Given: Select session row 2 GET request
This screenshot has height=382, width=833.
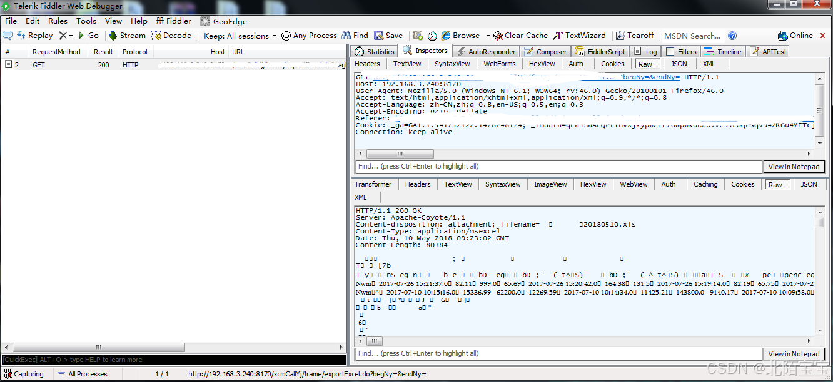Looking at the screenshot, I should click(173, 65).
